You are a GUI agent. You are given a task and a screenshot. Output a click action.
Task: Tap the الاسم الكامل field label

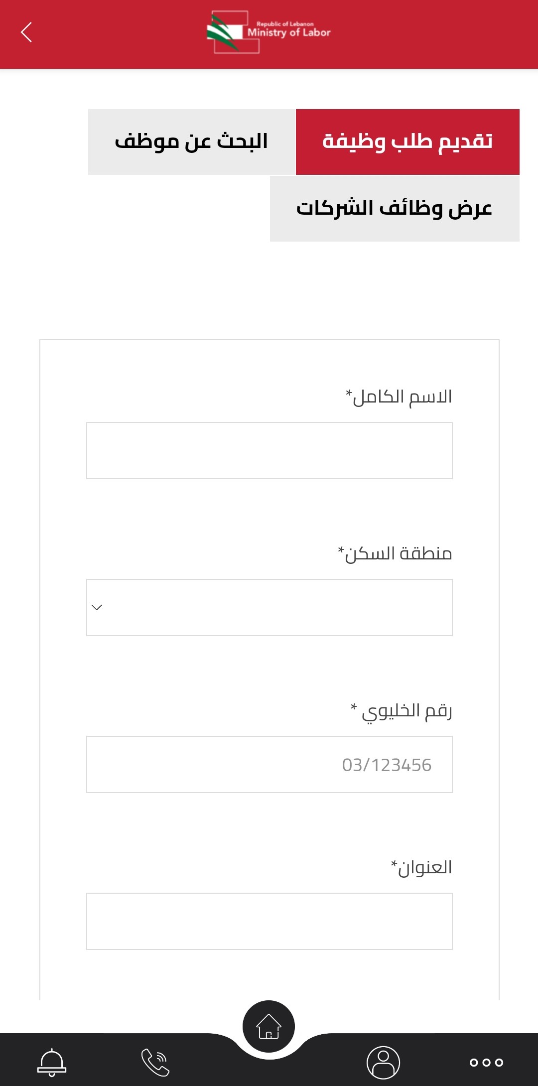click(x=399, y=397)
